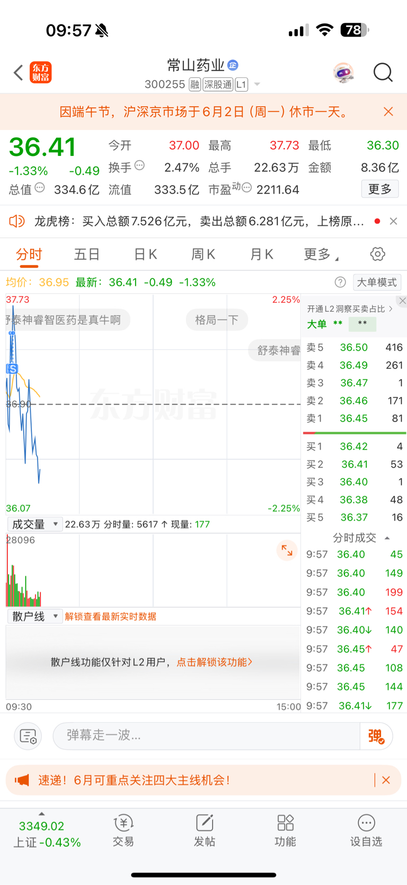Switch to the 月K tab
The width and height of the screenshot is (407, 885).
[261, 255]
